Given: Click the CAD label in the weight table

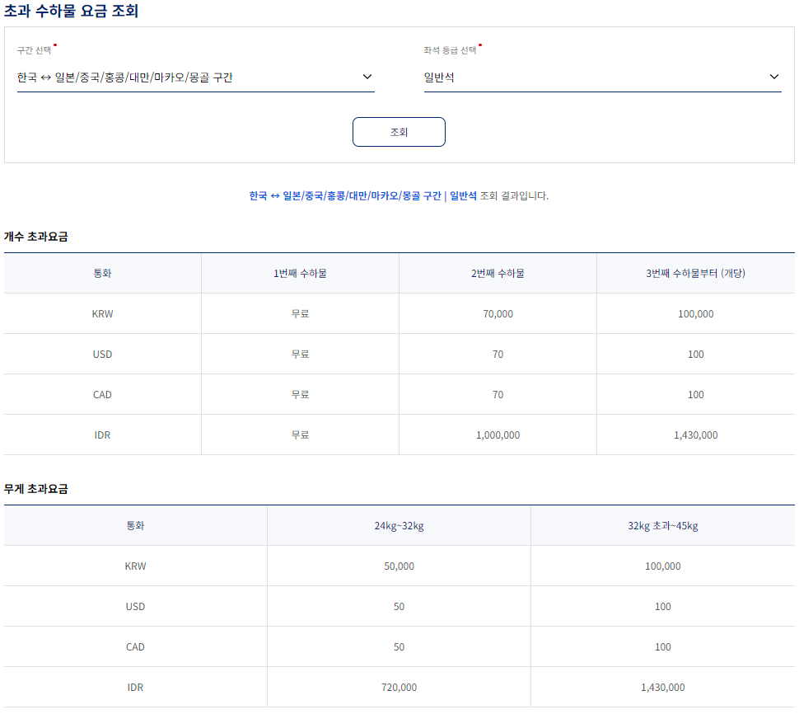Looking at the screenshot, I should point(135,646).
